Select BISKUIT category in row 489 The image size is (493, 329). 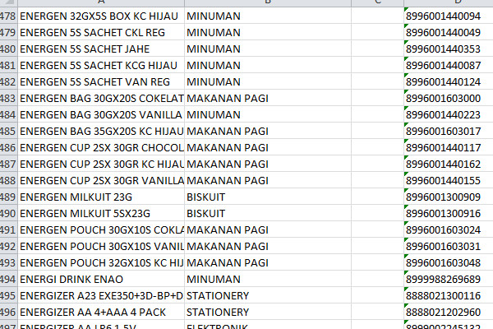[x=268, y=197]
